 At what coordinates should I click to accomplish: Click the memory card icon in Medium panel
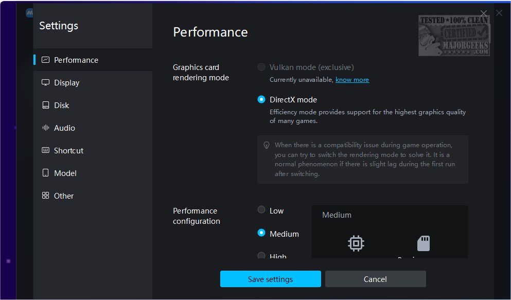tap(424, 243)
